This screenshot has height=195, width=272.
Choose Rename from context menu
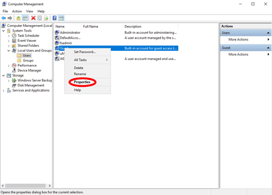pyautogui.click(x=87, y=74)
